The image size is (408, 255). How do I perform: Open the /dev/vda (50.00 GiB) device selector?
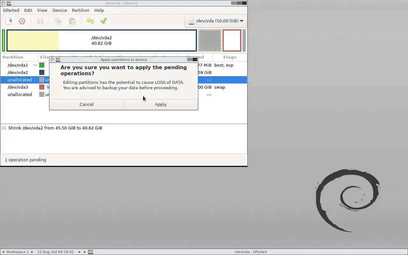(x=216, y=21)
